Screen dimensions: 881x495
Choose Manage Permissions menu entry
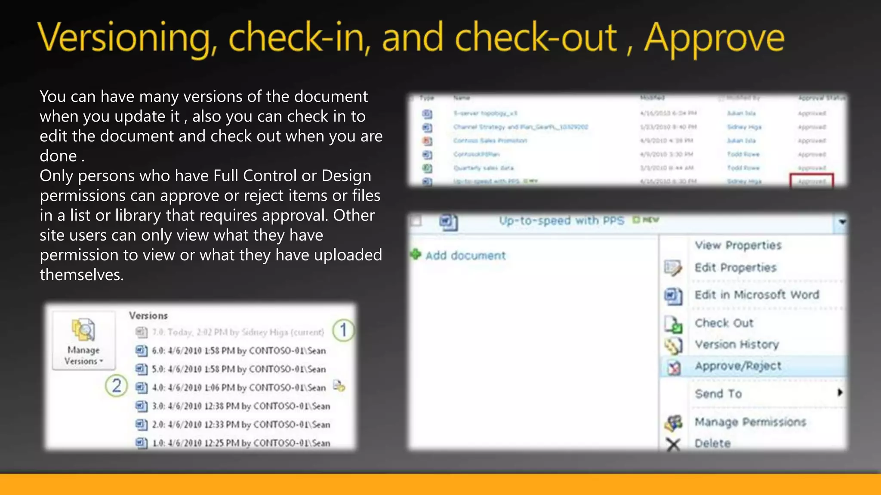[x=751, y=422]
